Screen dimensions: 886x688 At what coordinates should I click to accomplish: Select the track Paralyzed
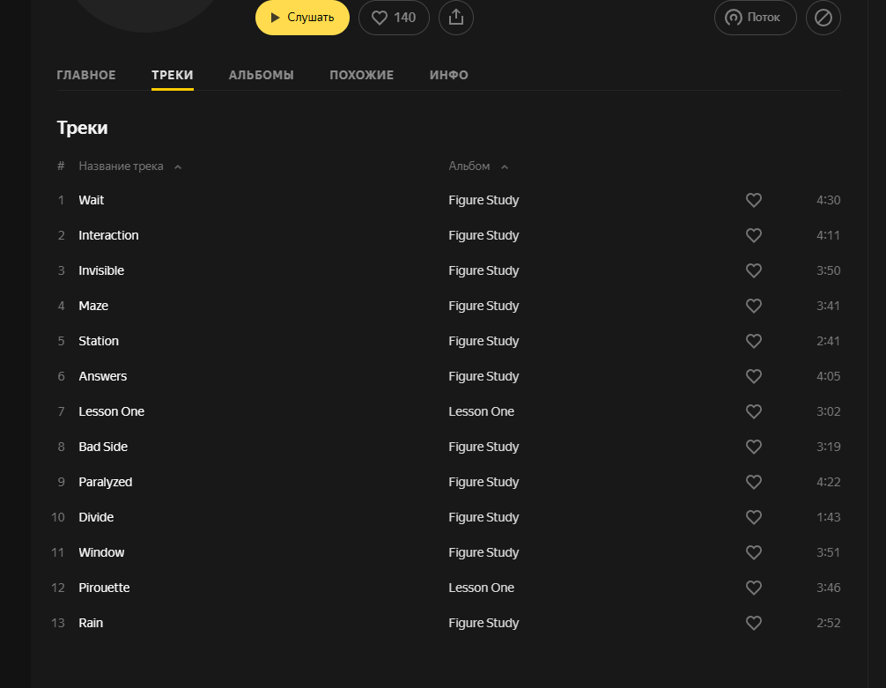pos(105,482)
